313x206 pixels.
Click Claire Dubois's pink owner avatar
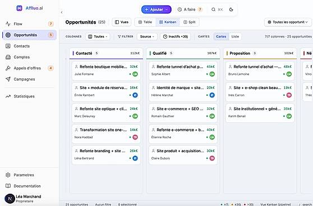coord(212,158)
